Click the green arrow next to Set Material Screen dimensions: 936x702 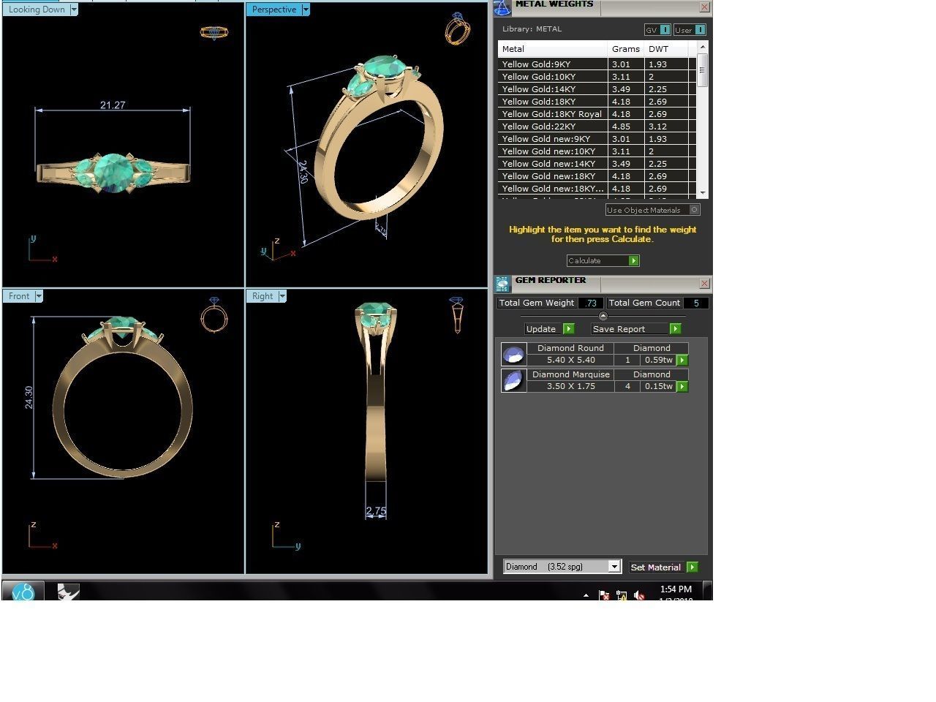(x=692, y=567)
